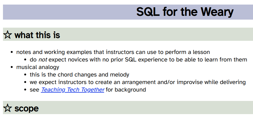Click the words "for background" after the link
Viewport: 253px width, 120px height.
coord(126,90)
